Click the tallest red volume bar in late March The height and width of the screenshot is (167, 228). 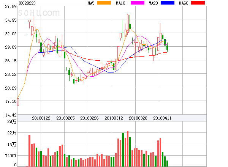pos(128,149)
